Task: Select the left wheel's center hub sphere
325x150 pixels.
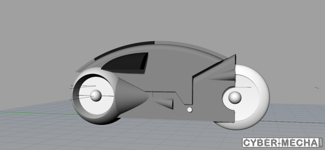Action: point(96,95)
